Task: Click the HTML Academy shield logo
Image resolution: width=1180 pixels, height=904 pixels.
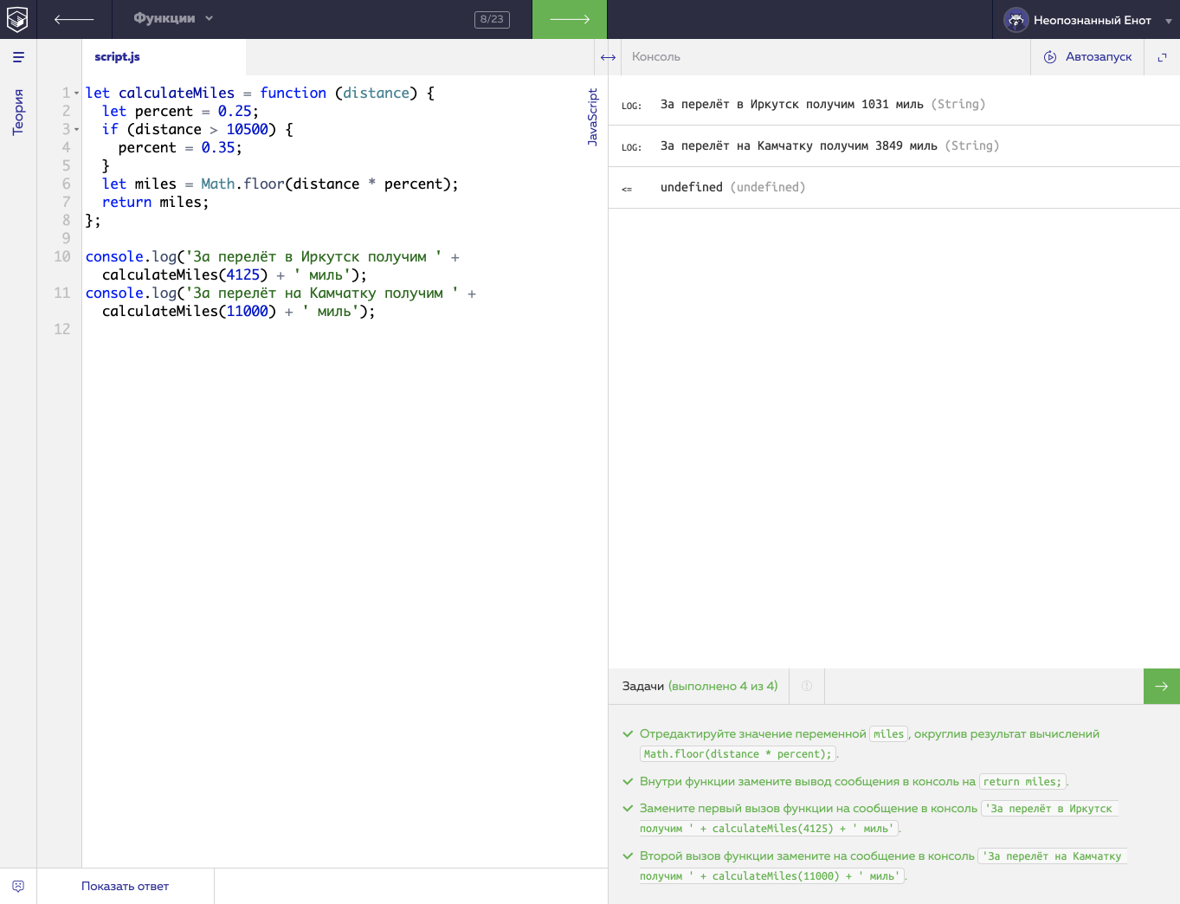Action: [17, 19]
